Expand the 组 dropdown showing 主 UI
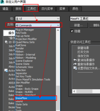The image size is (100, 111). (x=38, y=19)
